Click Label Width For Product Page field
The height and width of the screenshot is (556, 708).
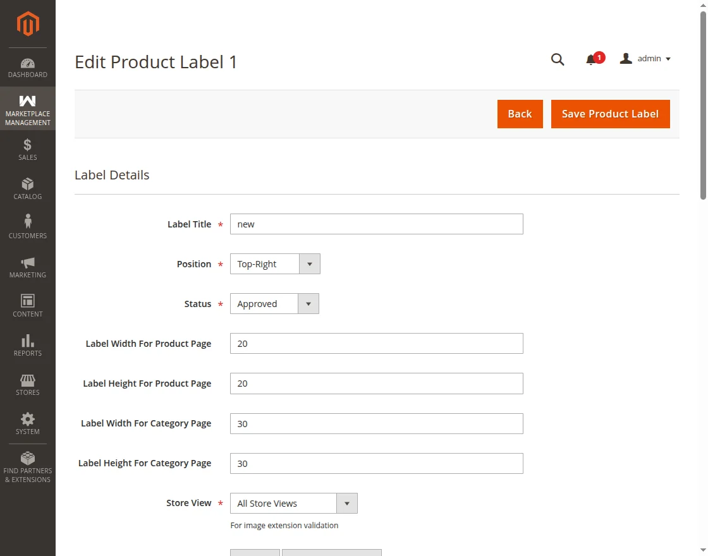(376, 344)
